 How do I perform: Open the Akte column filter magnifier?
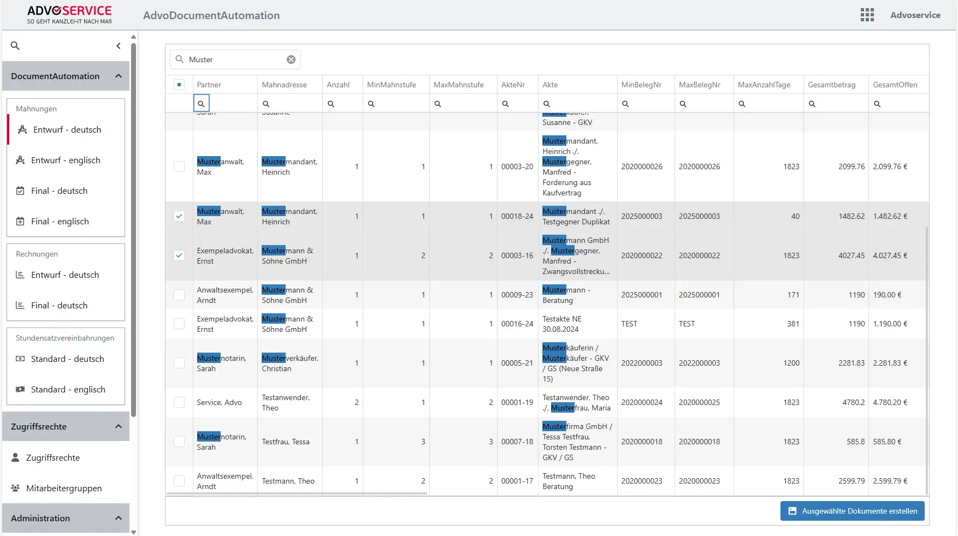coord(547,103)
